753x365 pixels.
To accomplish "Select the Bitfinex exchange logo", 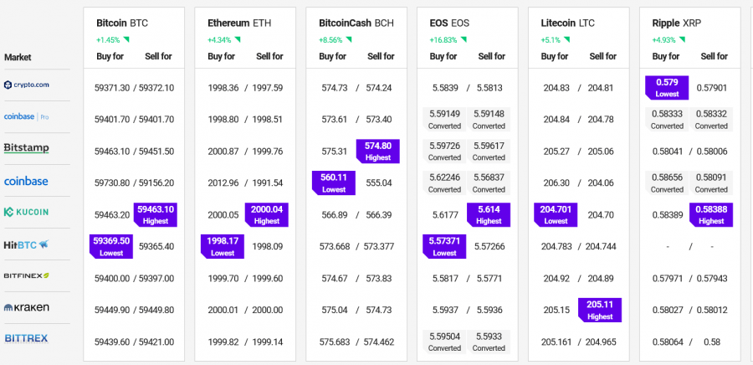I will coord(27,275).
